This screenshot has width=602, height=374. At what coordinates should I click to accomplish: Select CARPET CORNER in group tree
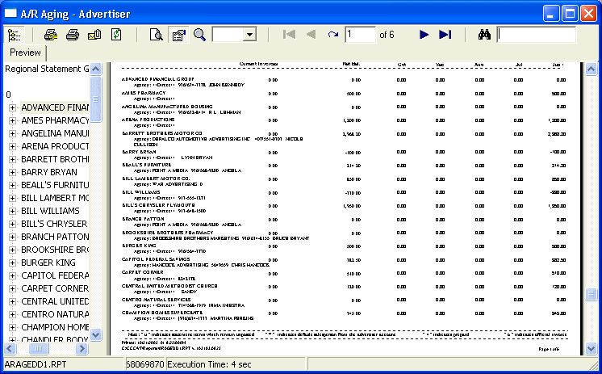pos(55,288)
